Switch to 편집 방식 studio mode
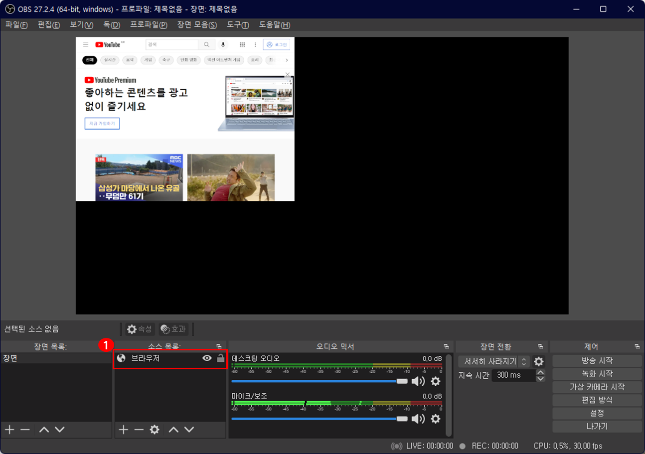Image resolution: width=645 pixels, height=454 pixels. (597, 400)
